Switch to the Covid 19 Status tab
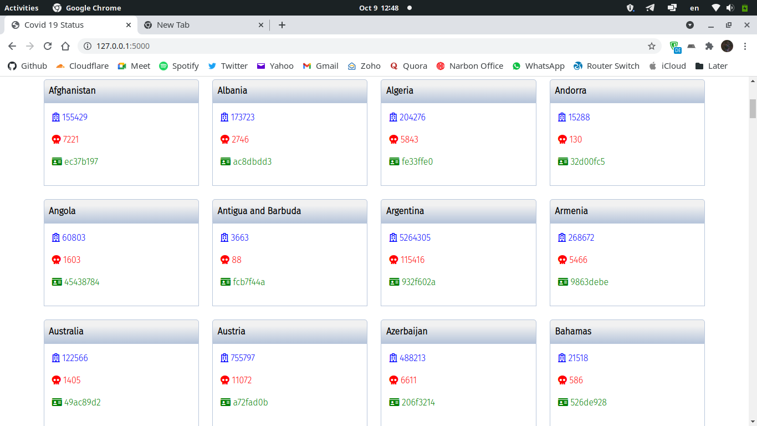 71,25
